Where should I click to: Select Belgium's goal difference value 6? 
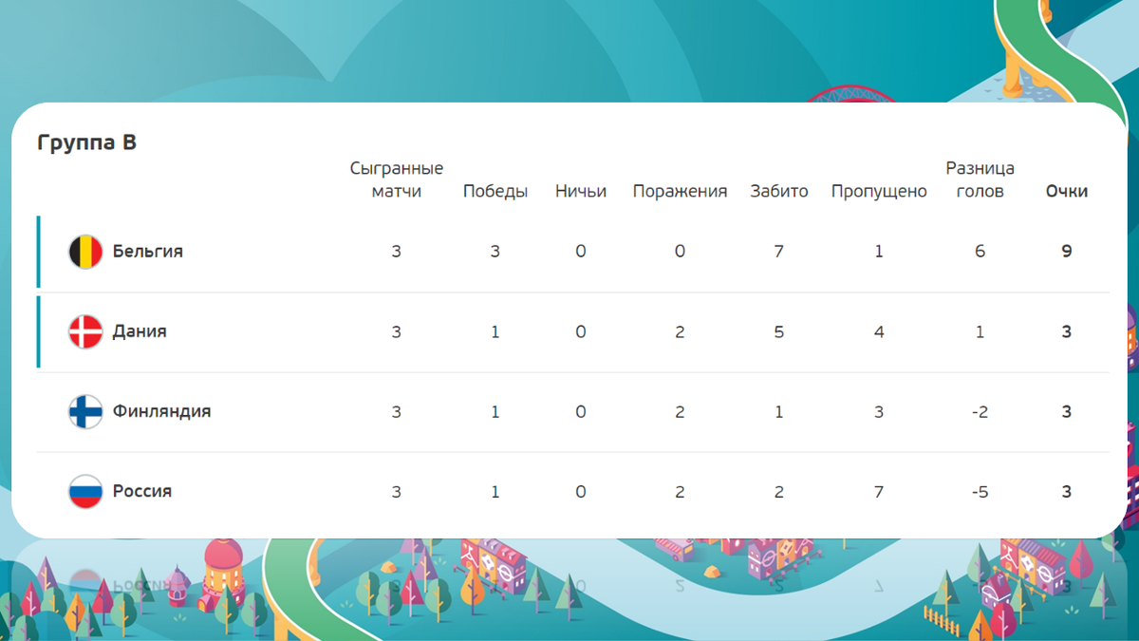(x=980, y=252)
